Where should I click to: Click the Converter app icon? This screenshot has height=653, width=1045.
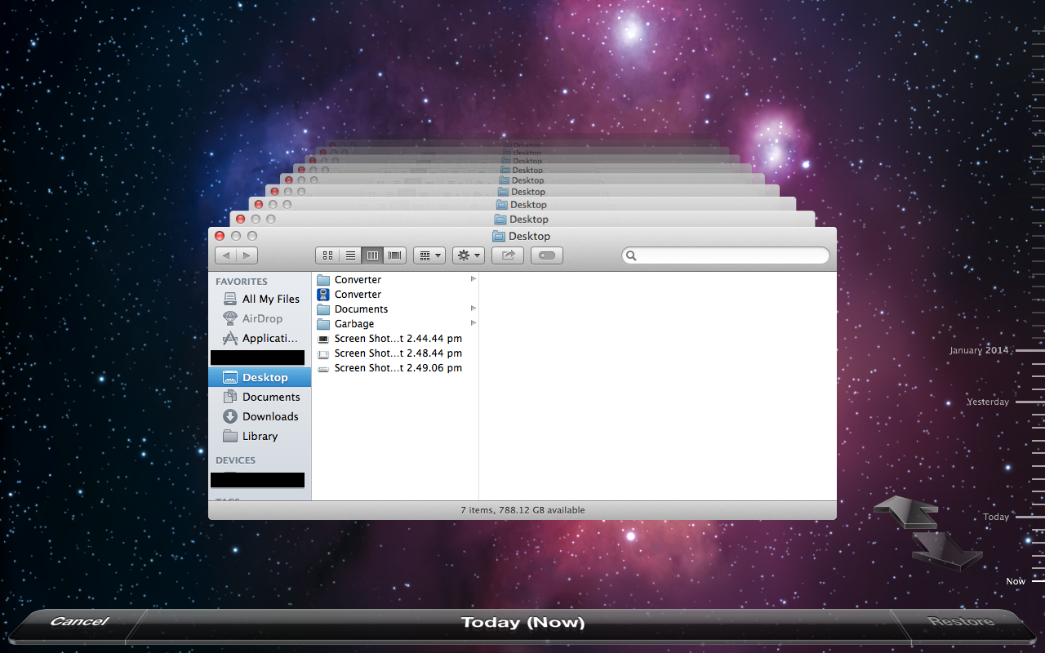pos(323,294)
